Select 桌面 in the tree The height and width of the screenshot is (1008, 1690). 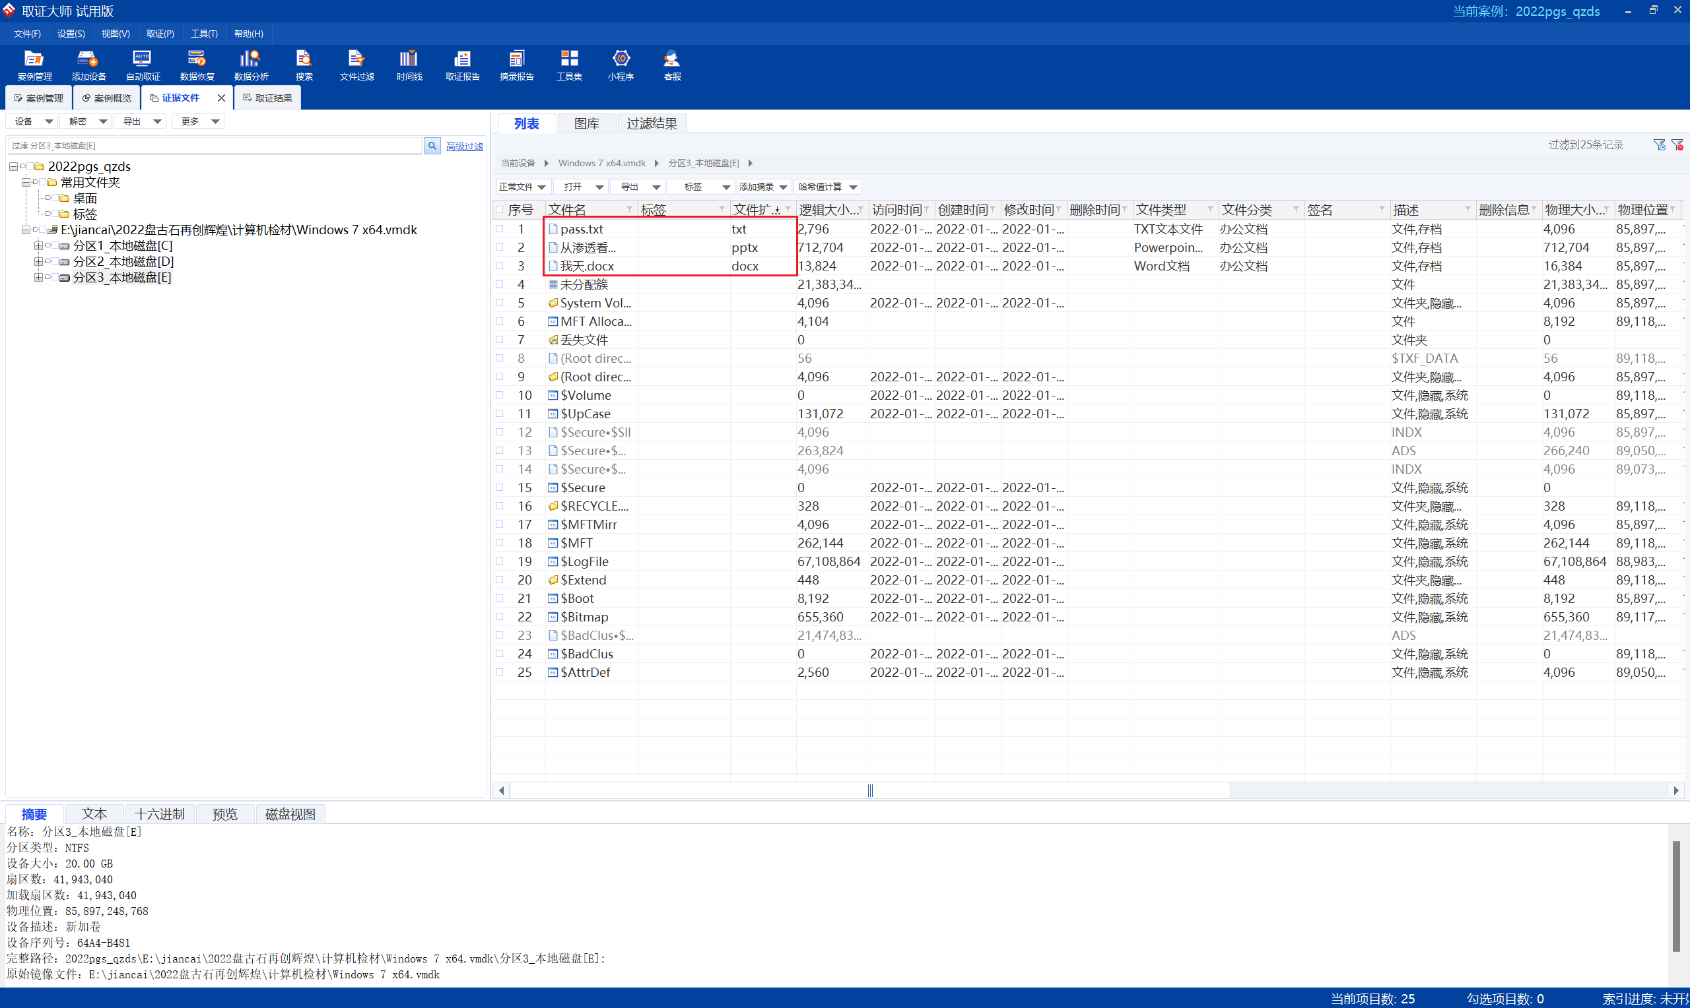tap(85, 199)
